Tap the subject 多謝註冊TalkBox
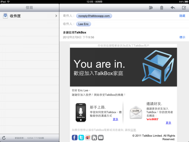Viewport: 189px width, 142px height. [x=75, y=32]
